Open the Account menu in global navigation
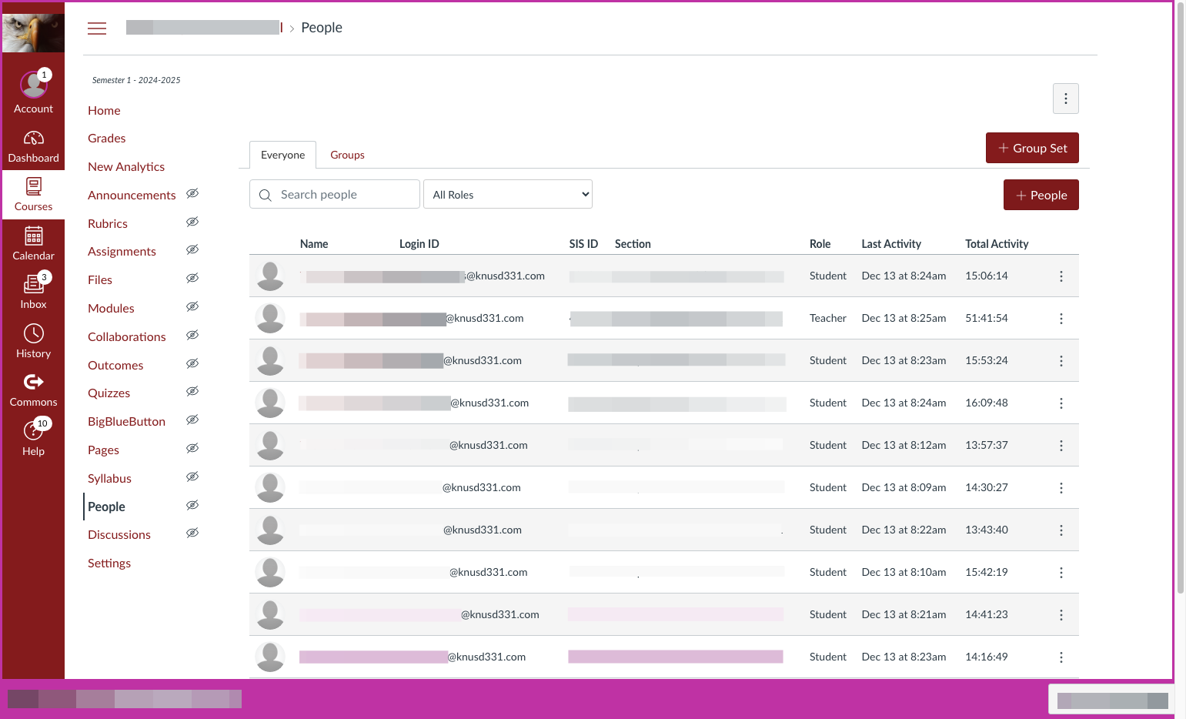Viewport: 1186px width, 719px height. [x=33, y=92]
